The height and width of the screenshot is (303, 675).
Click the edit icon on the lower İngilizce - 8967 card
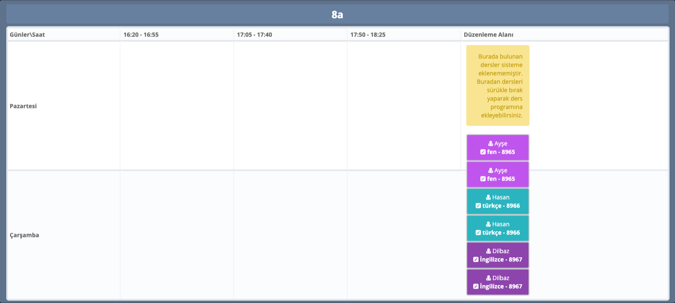click(x=476, y=287)
